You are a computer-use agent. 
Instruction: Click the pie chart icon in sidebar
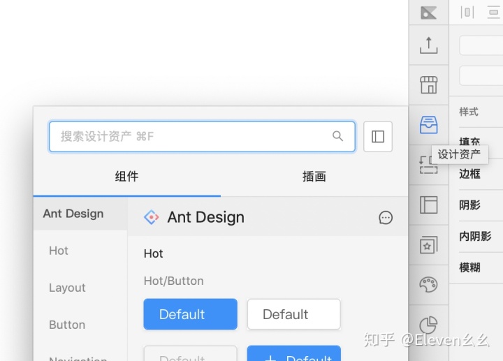tap(428, 325)
